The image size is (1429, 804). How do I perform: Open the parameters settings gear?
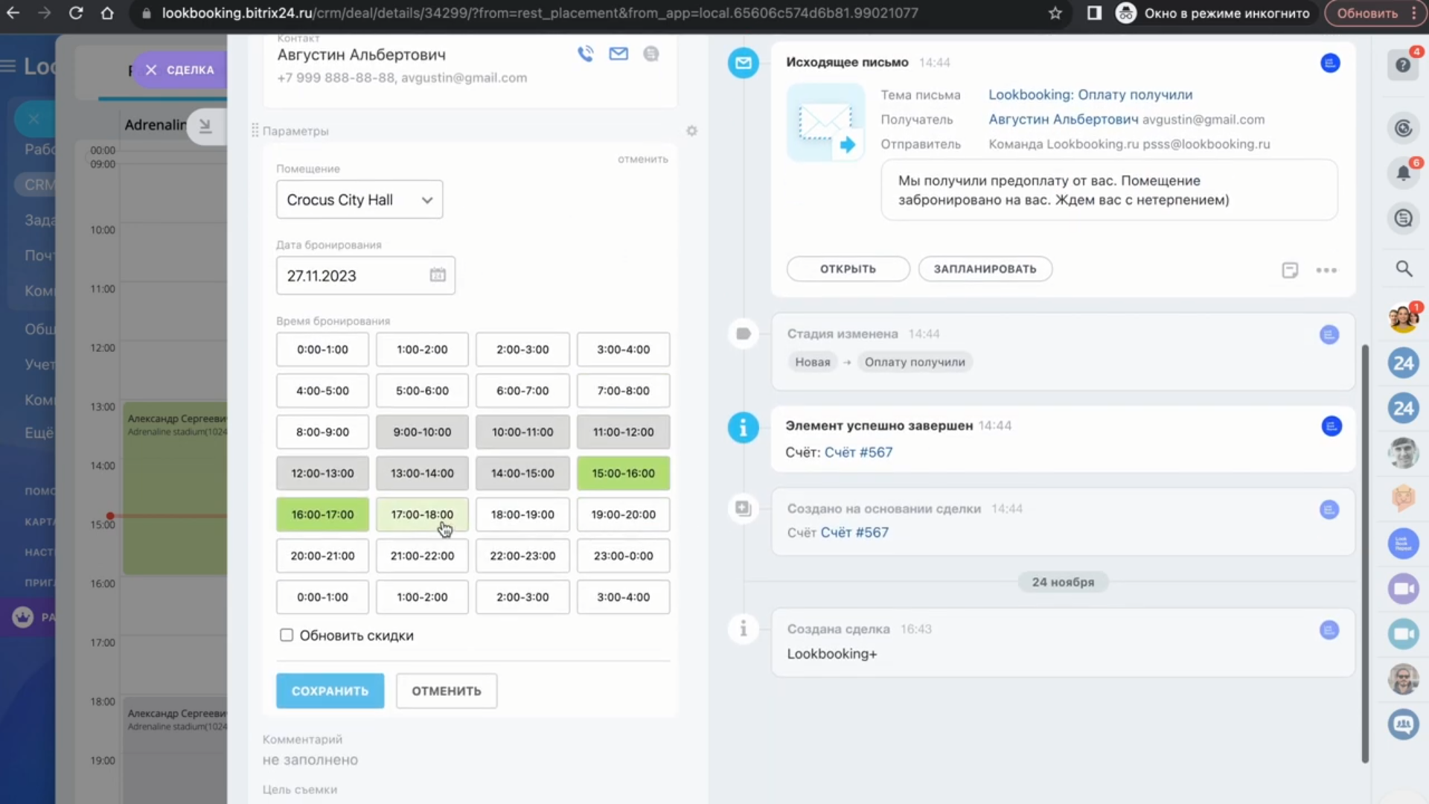(691, 131)
